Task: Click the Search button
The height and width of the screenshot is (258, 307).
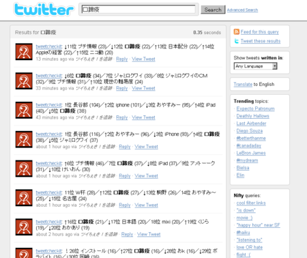Action: point(213,10)
